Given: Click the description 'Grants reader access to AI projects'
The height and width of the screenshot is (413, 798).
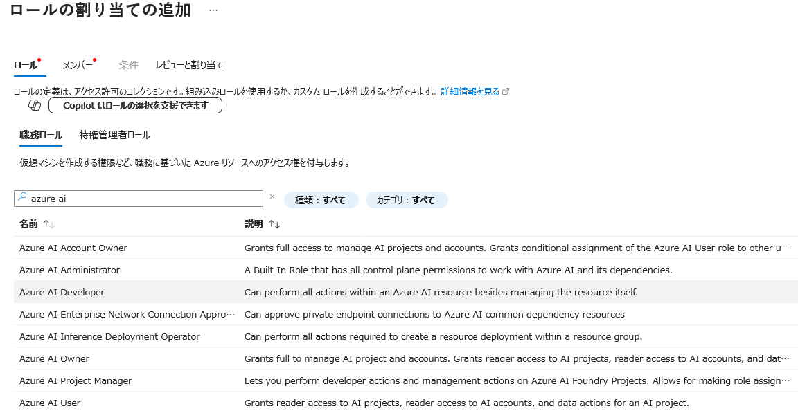Looking at the screenshot, I should pos(467,403).
